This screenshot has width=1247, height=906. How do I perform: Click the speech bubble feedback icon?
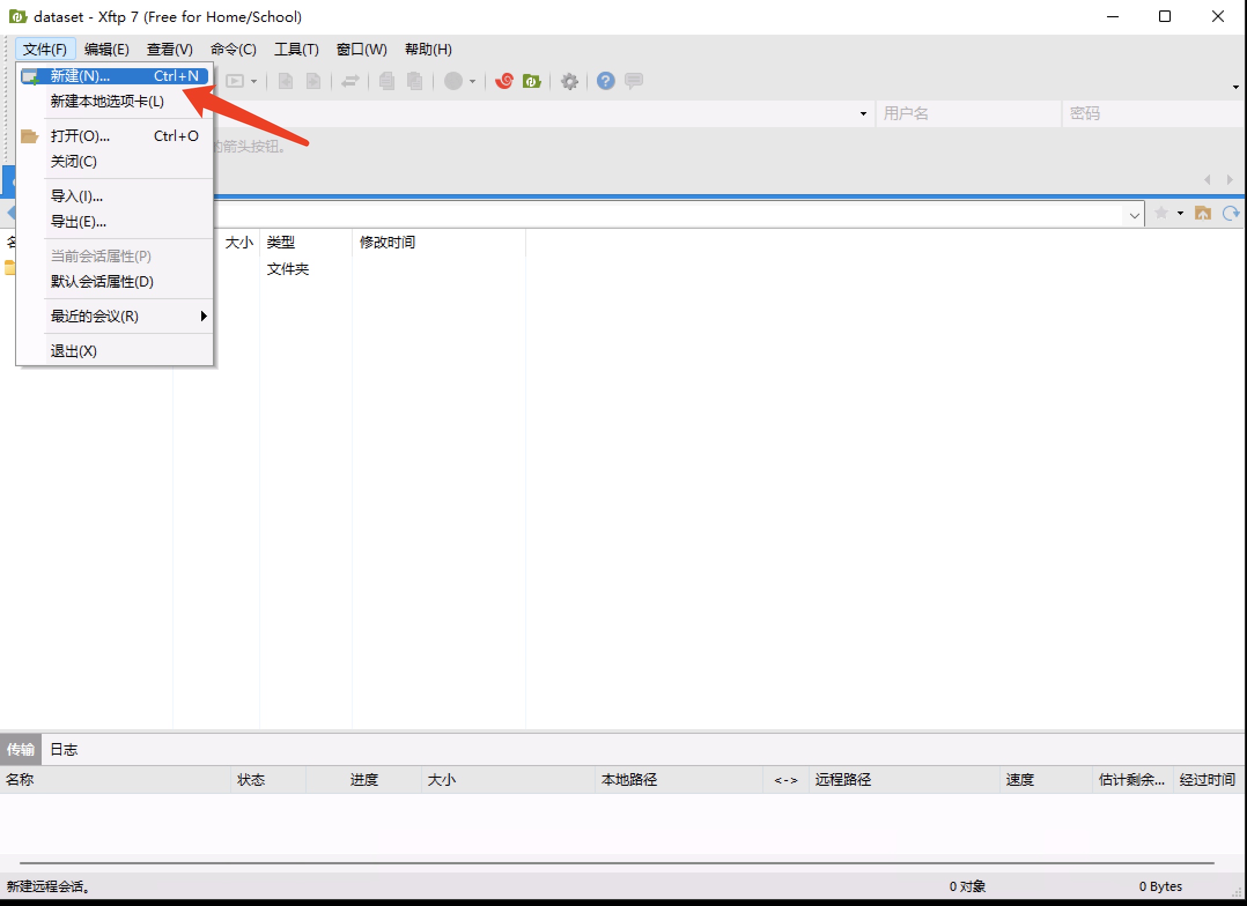coord(634,81)
